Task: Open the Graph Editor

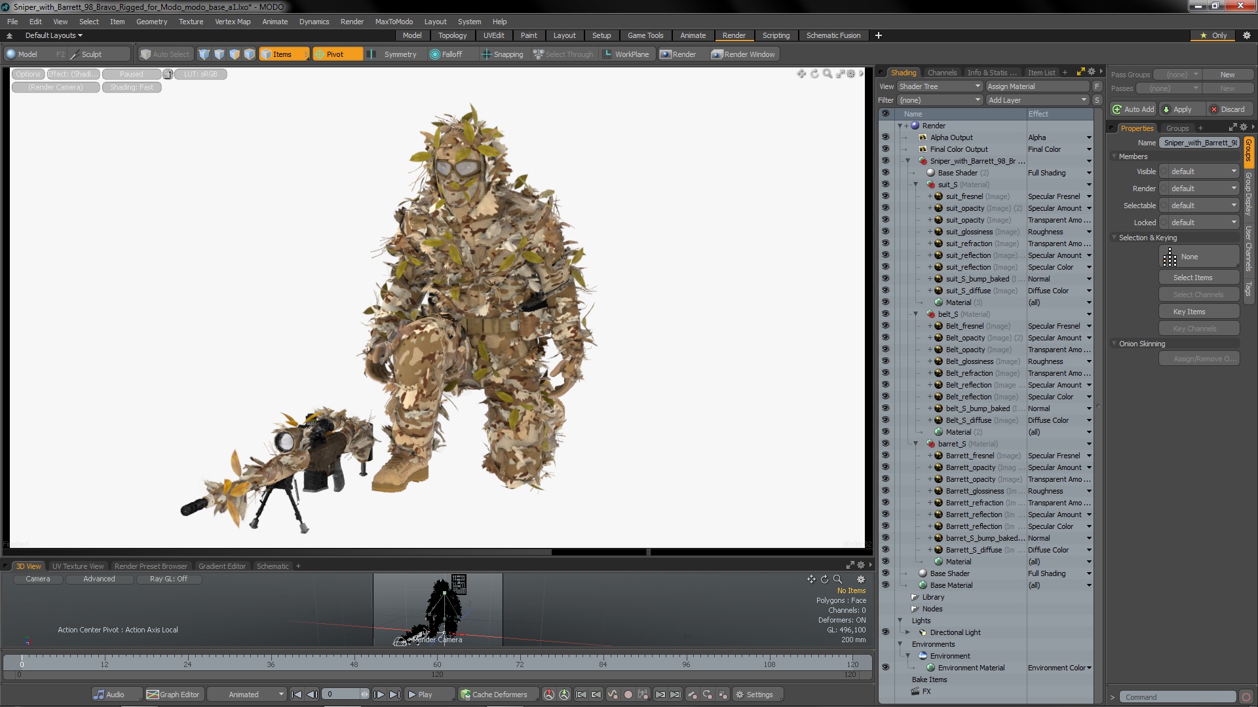Action: coord(174,695)
